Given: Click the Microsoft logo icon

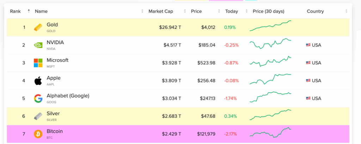Looking at the screenshot, I should [x=38, y=63].
